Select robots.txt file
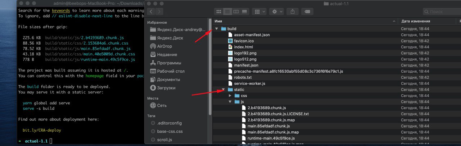Viewport: 461px width, 146px height. (243, 78)
